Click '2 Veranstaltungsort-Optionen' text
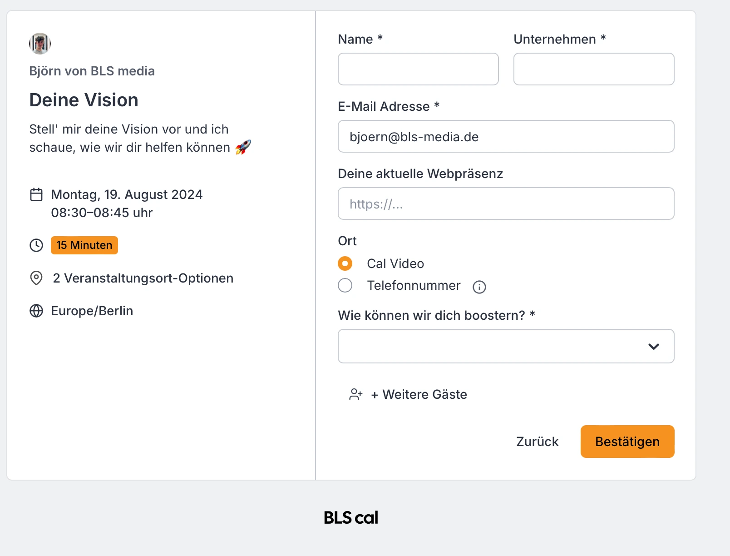The height and width of the screenshot is (556, 730). point(143,278)
